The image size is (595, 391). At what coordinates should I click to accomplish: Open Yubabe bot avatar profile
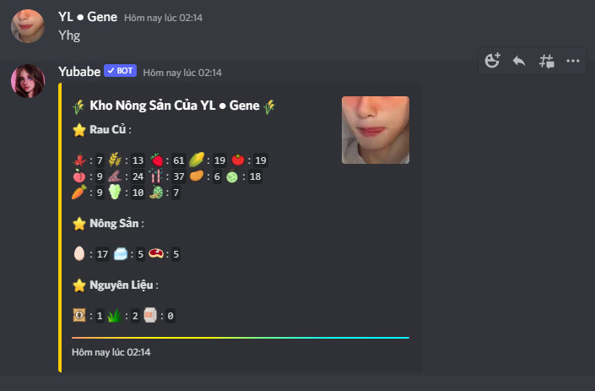tap(28, 81)
